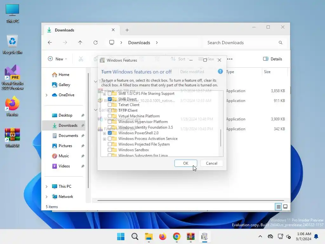The height and width of the screenshot is (244, 325).
Task: Enable Windows Sandbox checkbox
Action: pos(110,150)
